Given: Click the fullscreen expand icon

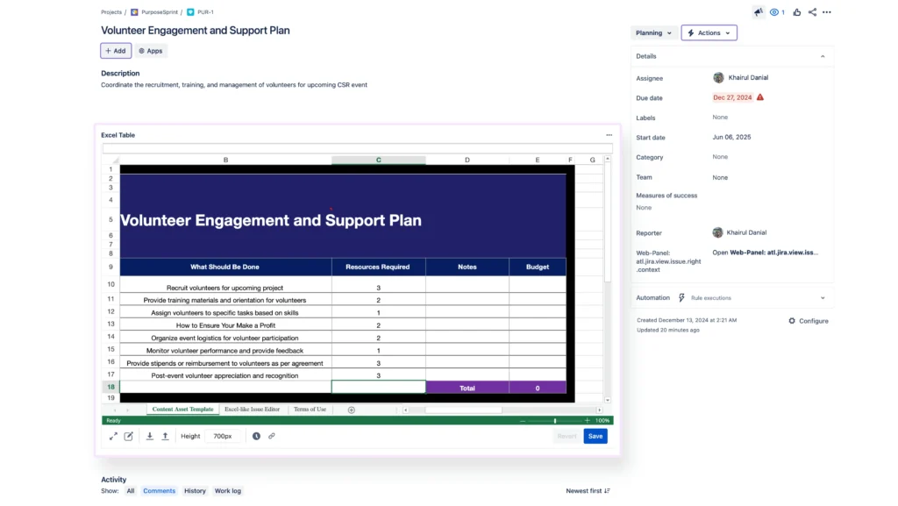Looking at the screenshot, I should pyautogui.click(x=113, y=436).
